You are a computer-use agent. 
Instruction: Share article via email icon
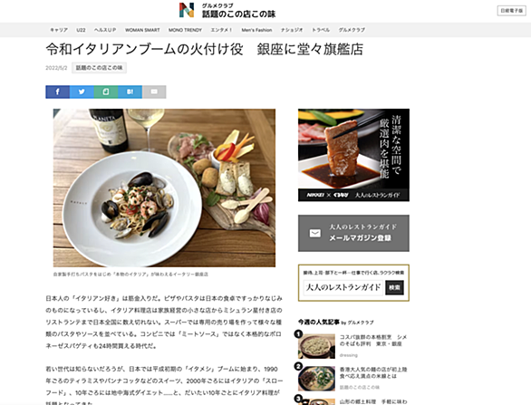pyautogui.click(x=154, y=92)
